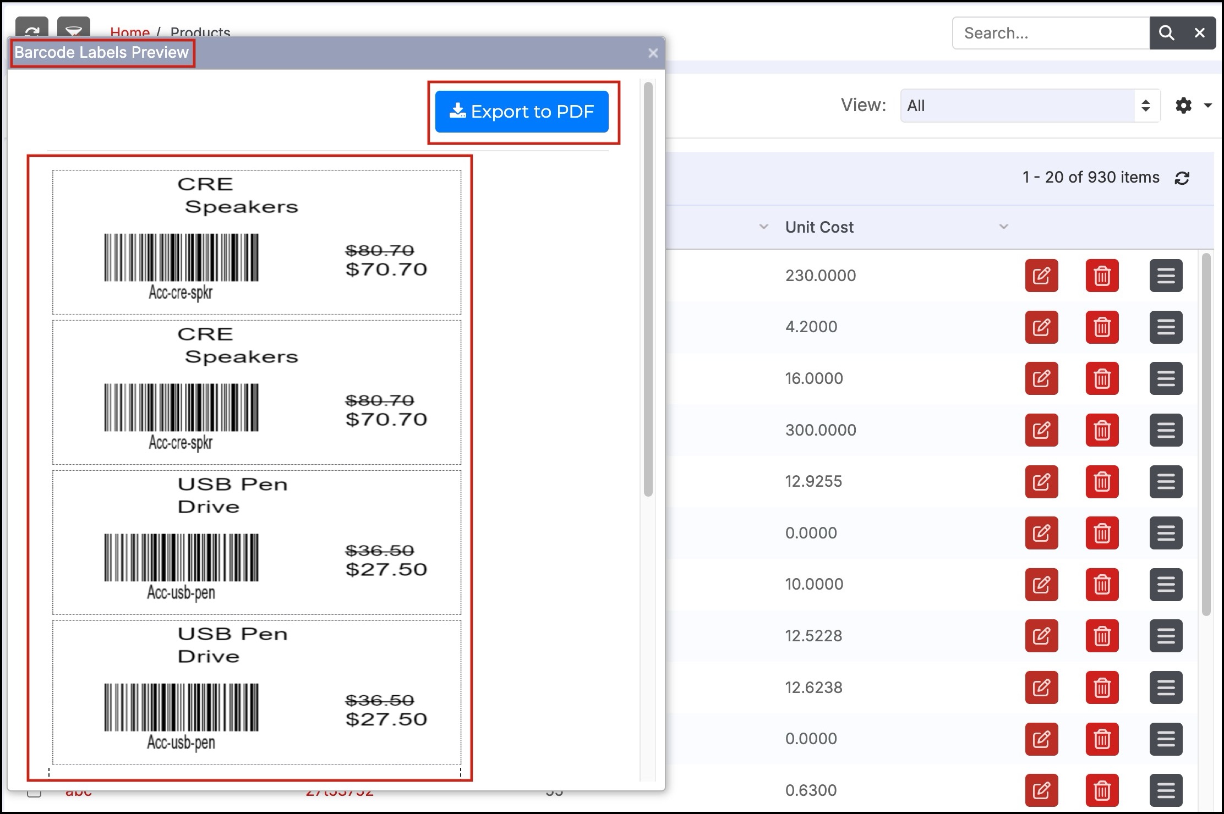Open row menu for cost 12.6238
1224x814 pixels.
[x=1166, y=687]
